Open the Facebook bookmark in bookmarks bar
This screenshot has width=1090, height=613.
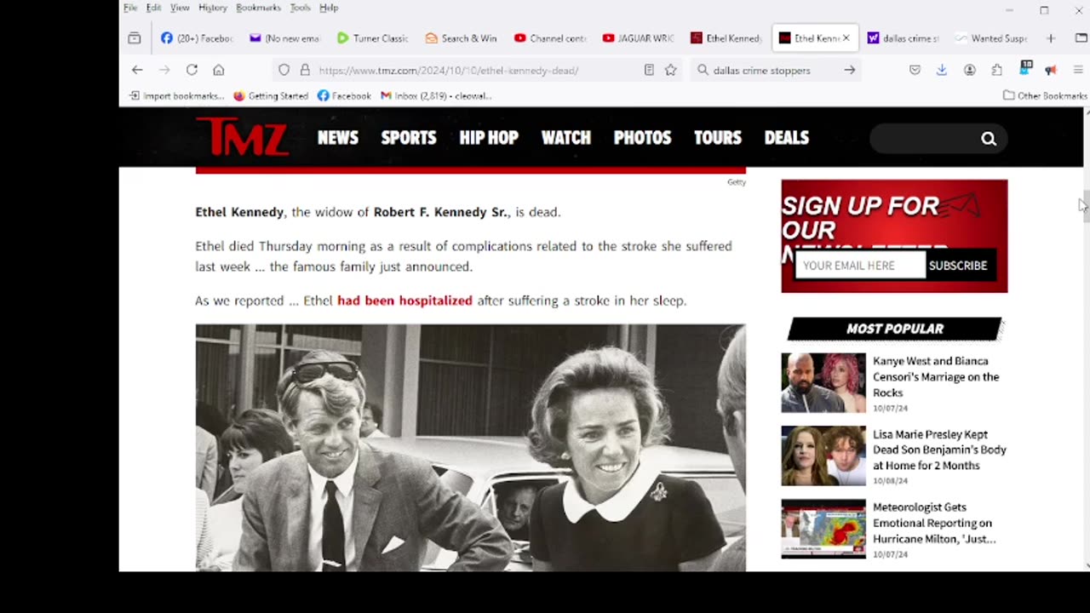pos(344,95)
